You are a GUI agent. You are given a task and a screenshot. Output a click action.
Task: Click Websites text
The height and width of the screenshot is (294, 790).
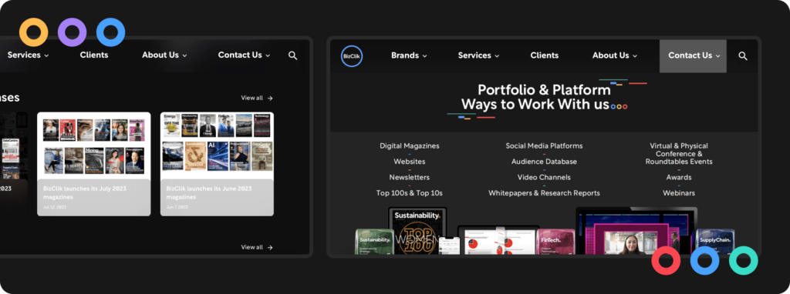coord(410,162)
